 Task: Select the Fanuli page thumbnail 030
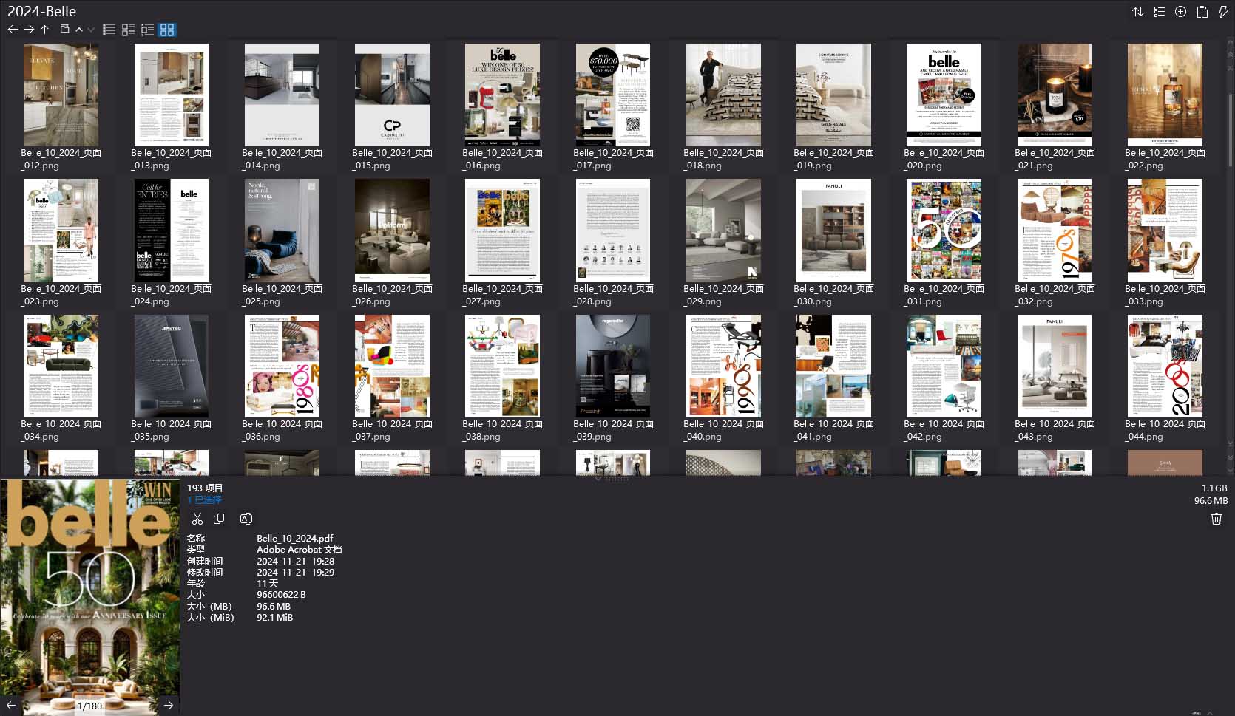click(x=833, y=231)
